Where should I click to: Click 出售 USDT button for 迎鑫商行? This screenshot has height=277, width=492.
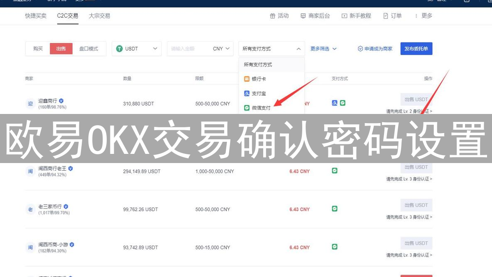tap(416, 99)
